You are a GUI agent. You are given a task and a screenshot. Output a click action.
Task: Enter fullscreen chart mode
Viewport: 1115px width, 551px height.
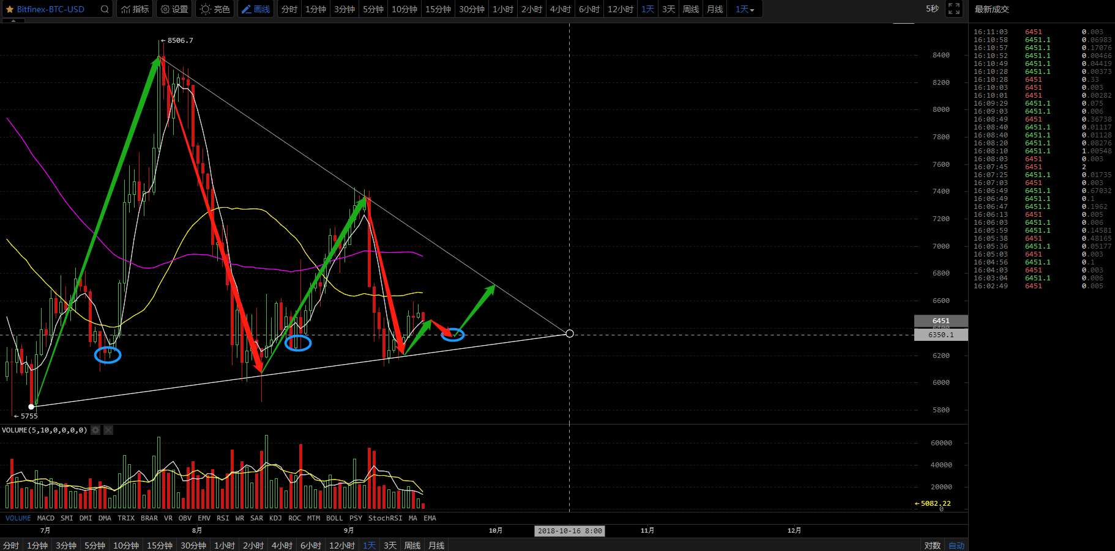(954, 9)
